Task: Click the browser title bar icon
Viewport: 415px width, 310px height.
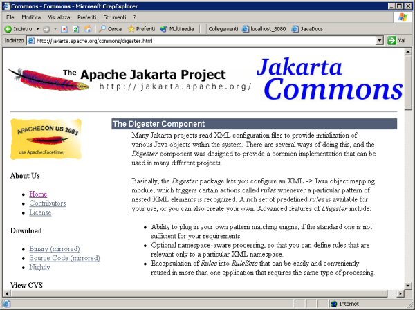Action: click(7, 6)
